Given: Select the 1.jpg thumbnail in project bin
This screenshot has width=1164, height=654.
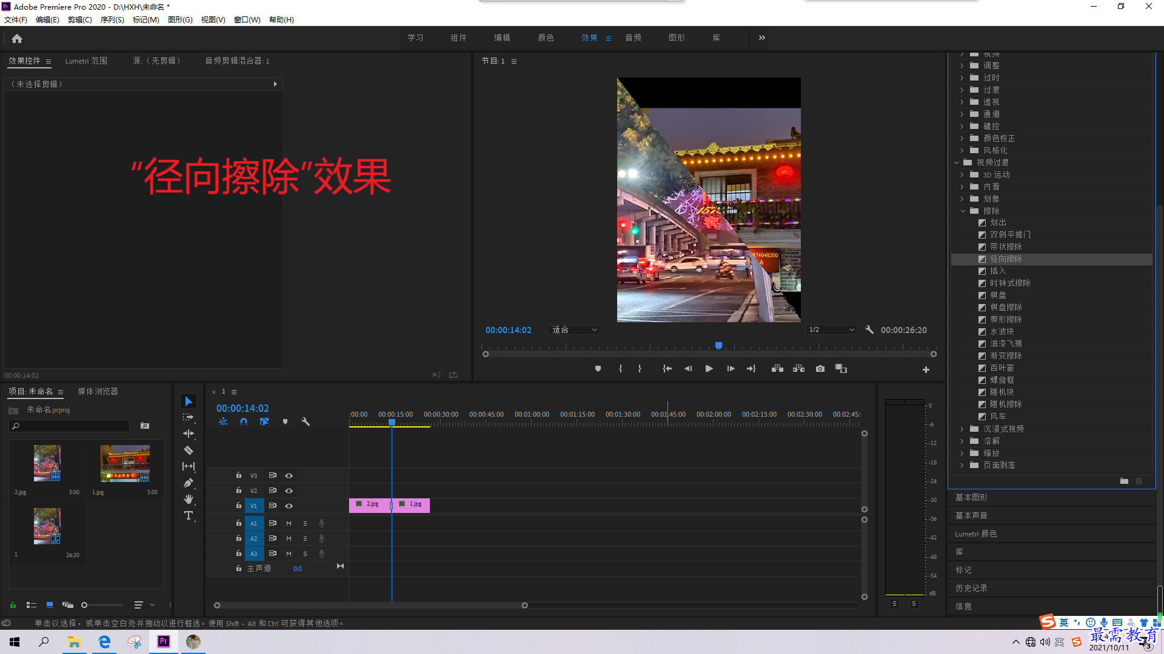Looking at the screenshot, I should (125, 463).
